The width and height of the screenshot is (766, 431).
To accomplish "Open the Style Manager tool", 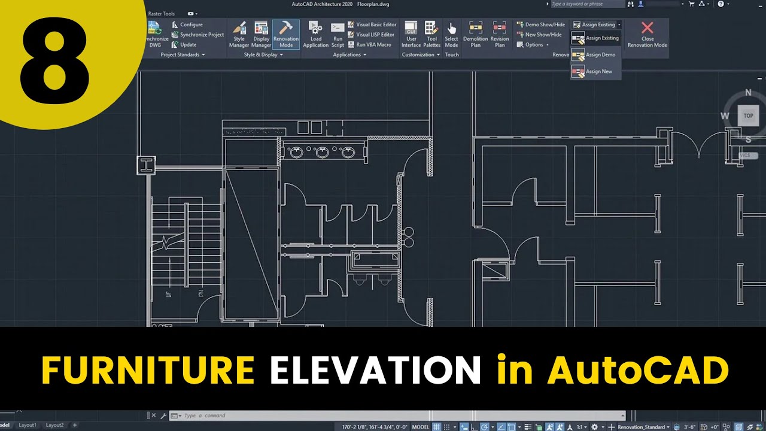I will [x=239, y=35].
